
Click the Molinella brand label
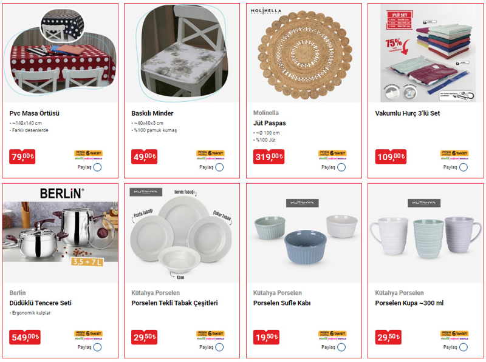[x=266, y=113]
